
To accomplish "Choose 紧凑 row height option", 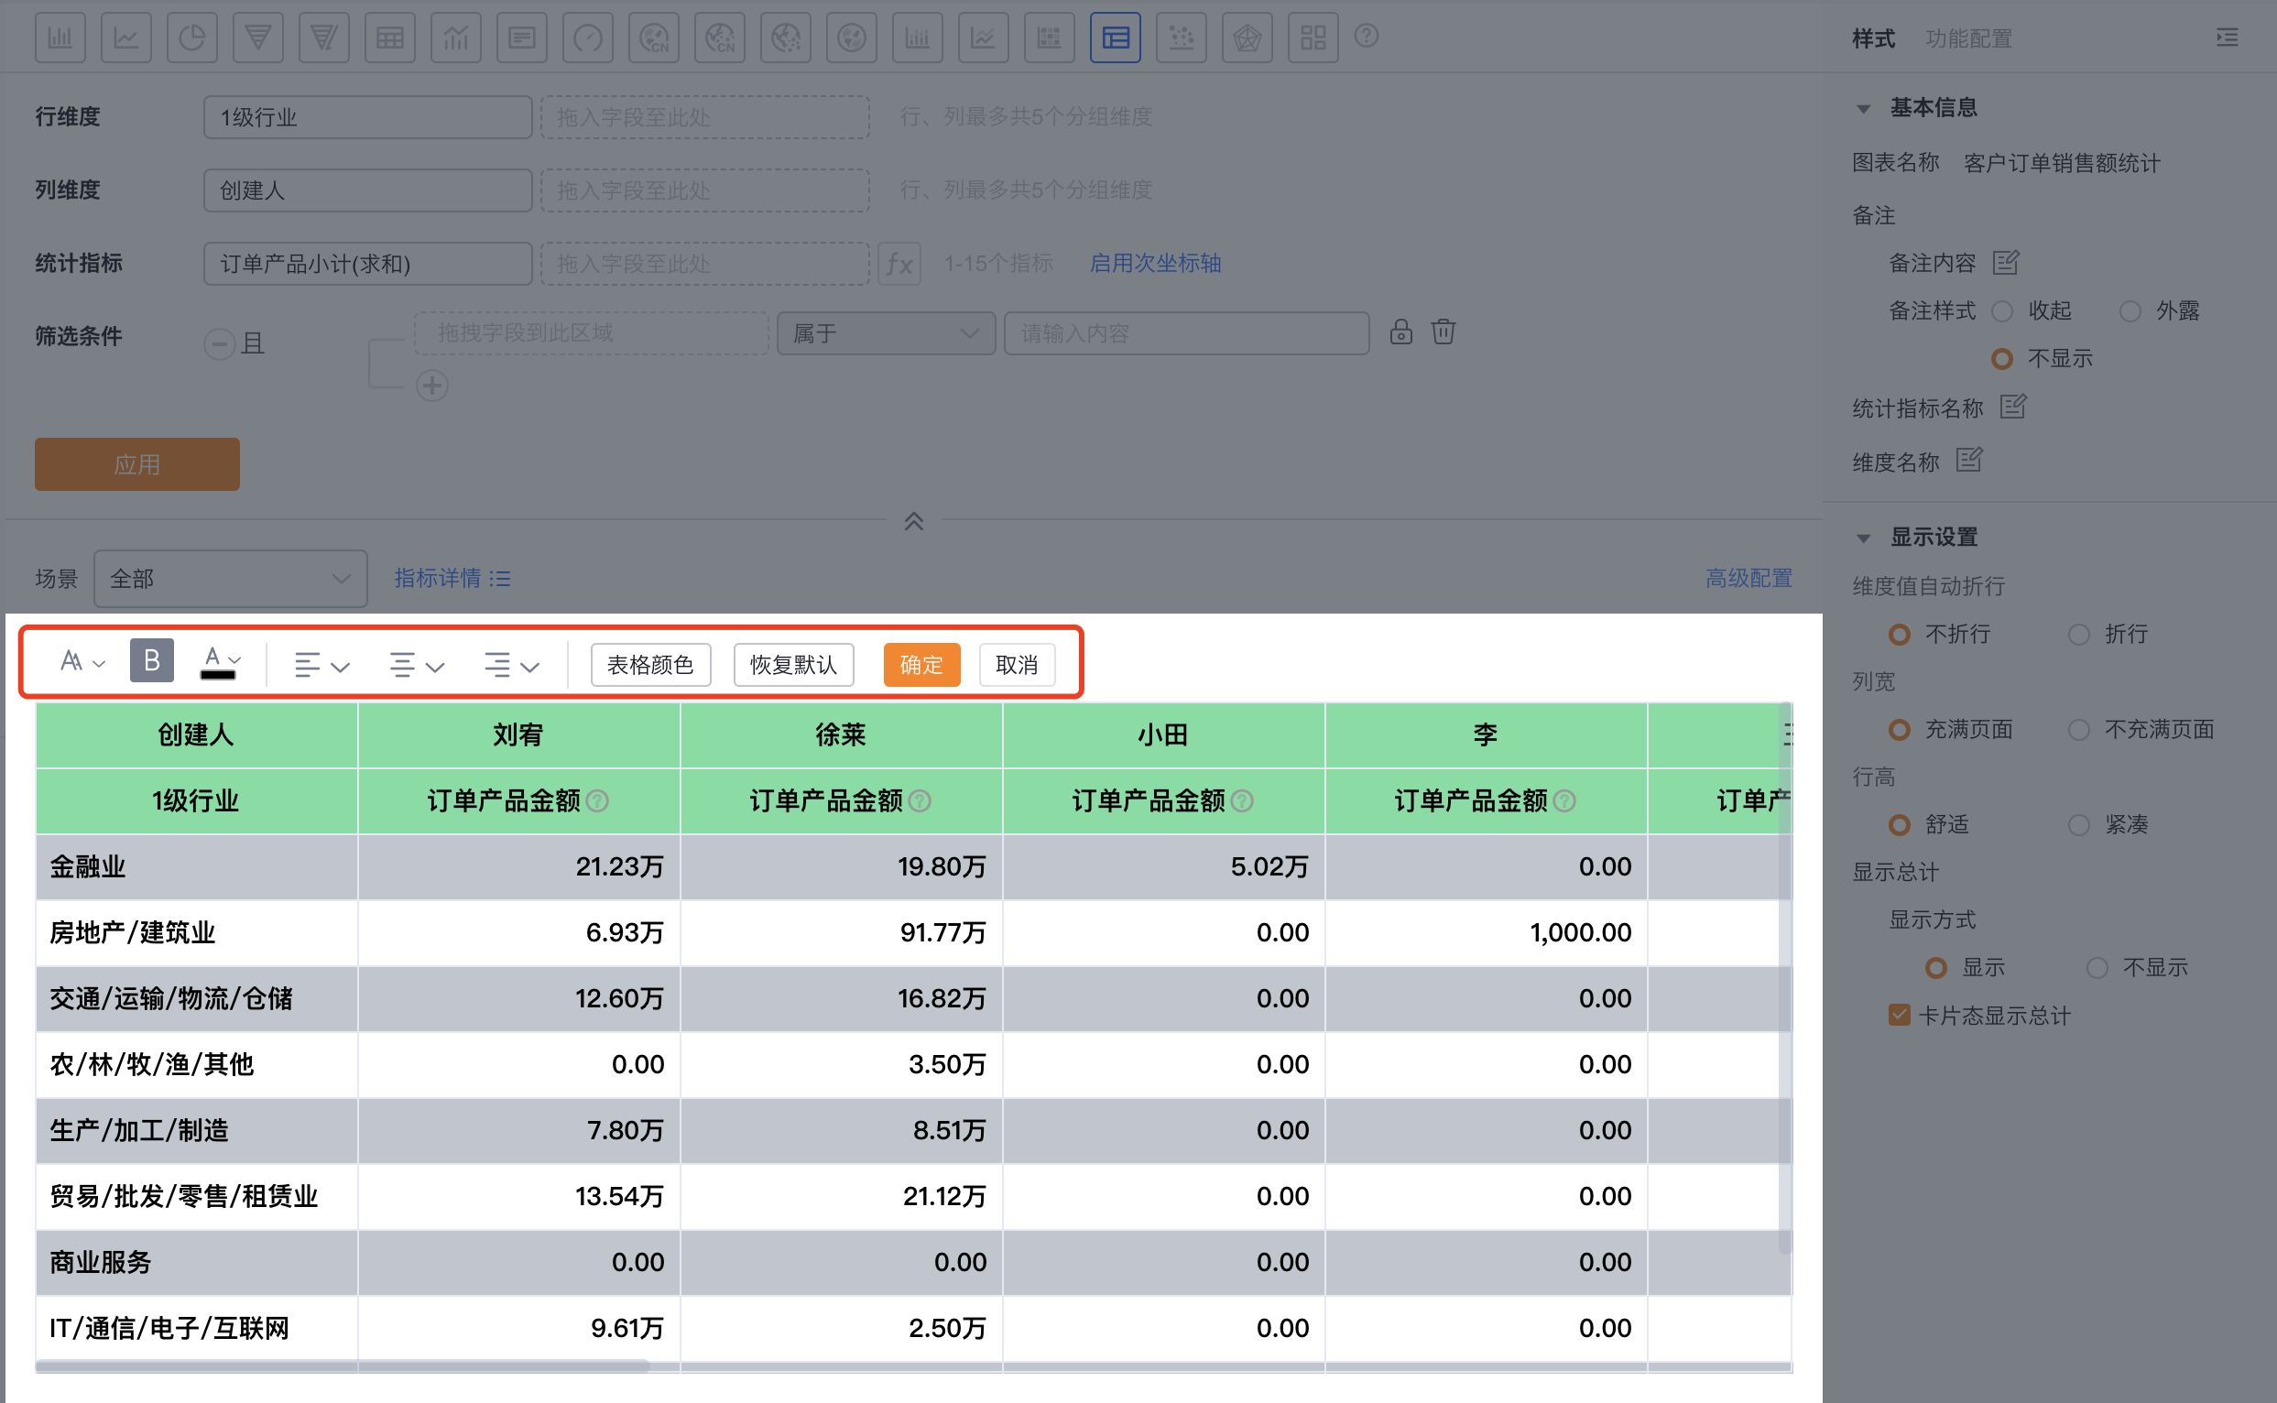I will coord(2078,825).
